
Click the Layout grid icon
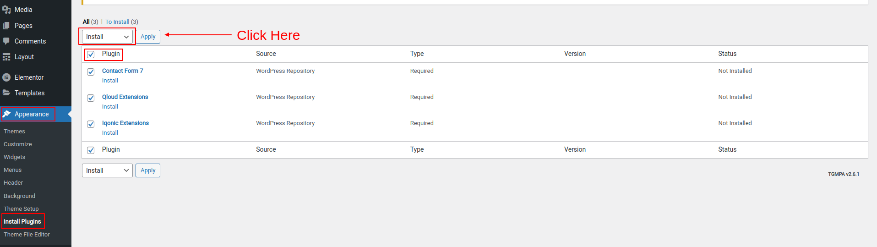click(6, 57)
